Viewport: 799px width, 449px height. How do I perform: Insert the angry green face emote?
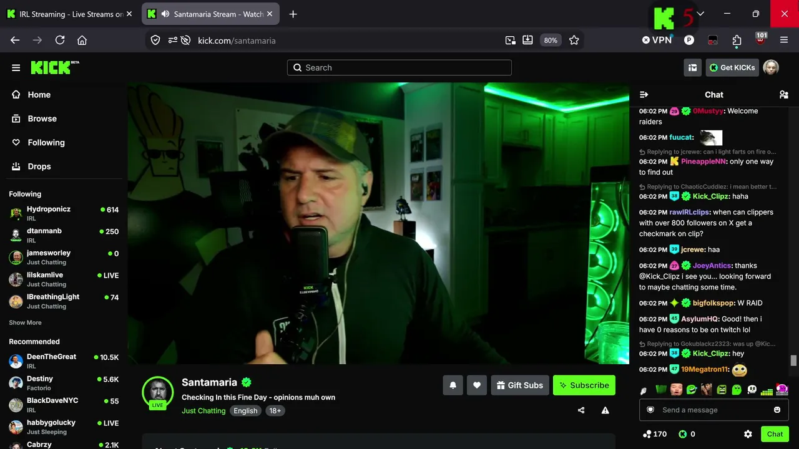(x=722, y=390)
